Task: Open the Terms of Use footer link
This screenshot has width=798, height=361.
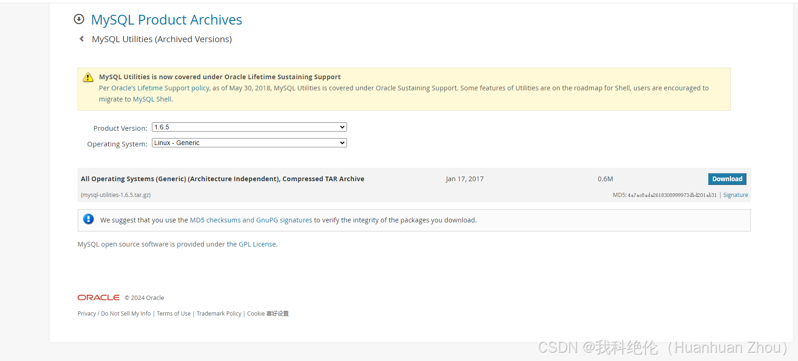Action: click(174, 314)
